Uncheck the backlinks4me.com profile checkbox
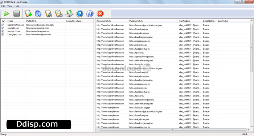The image size is (254, 136). 3,25
